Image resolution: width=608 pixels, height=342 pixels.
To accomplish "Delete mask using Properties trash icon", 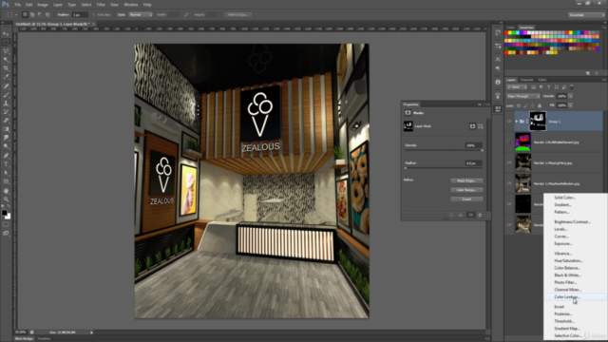I will (480, 215).
